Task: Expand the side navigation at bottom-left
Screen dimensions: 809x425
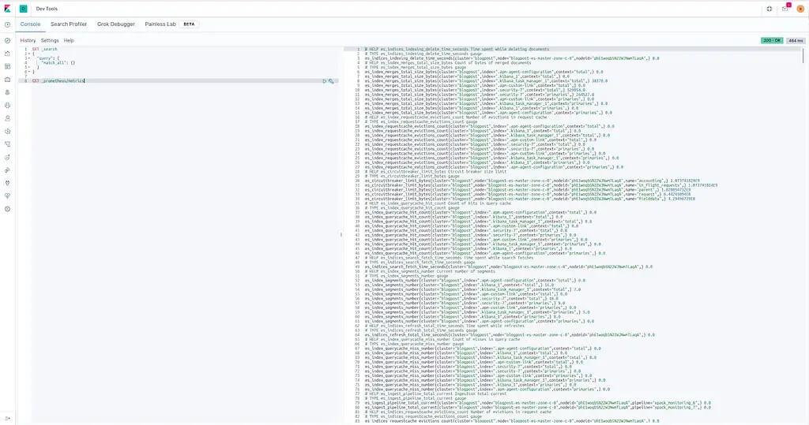Action: click(7, 419)
